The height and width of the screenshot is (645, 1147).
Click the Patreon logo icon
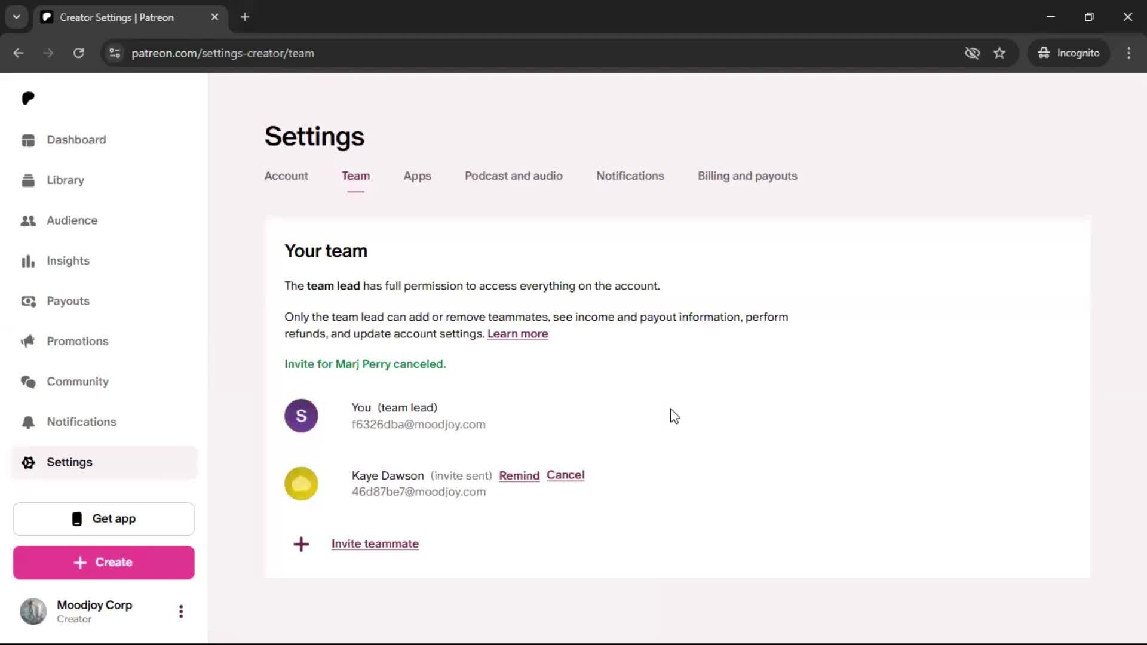coord(28,98)
